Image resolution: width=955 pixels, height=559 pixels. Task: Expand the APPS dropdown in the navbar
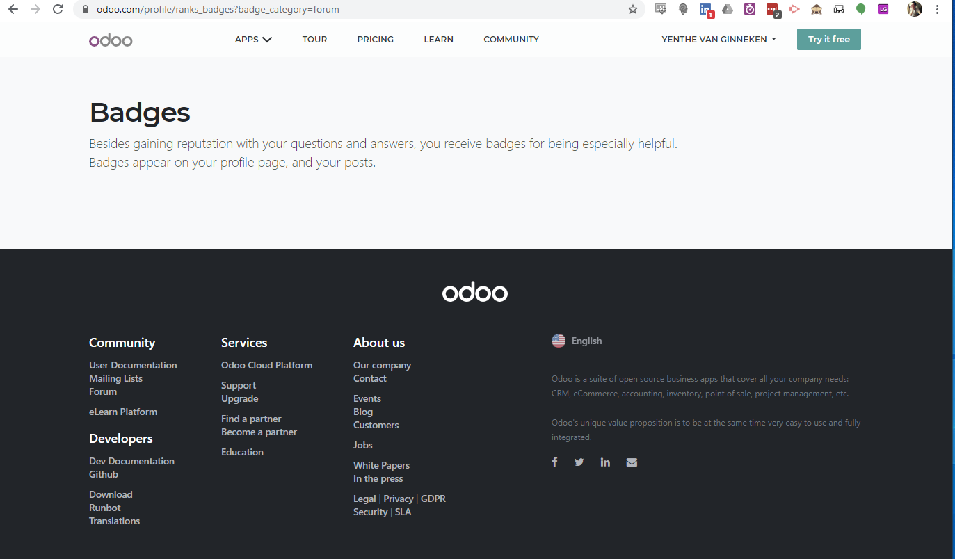(253, 40)
